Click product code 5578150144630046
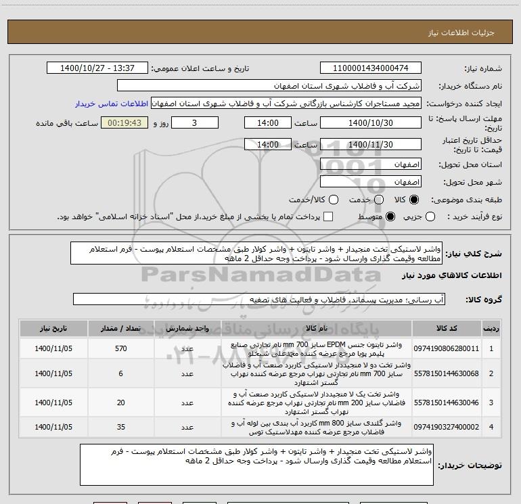 tap(447, 403)
